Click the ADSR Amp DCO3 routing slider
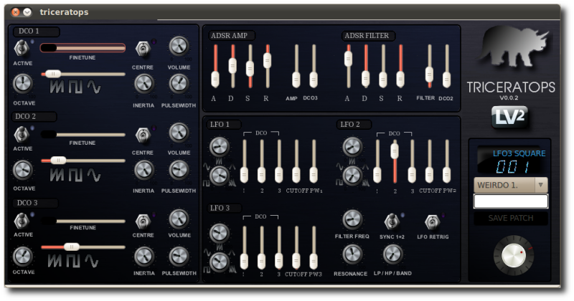 pos(314,67)
